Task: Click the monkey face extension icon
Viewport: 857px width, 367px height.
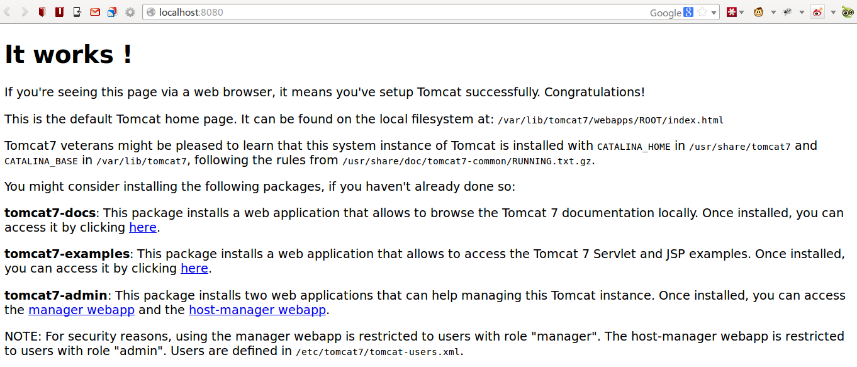Action: tap(758, 12)
